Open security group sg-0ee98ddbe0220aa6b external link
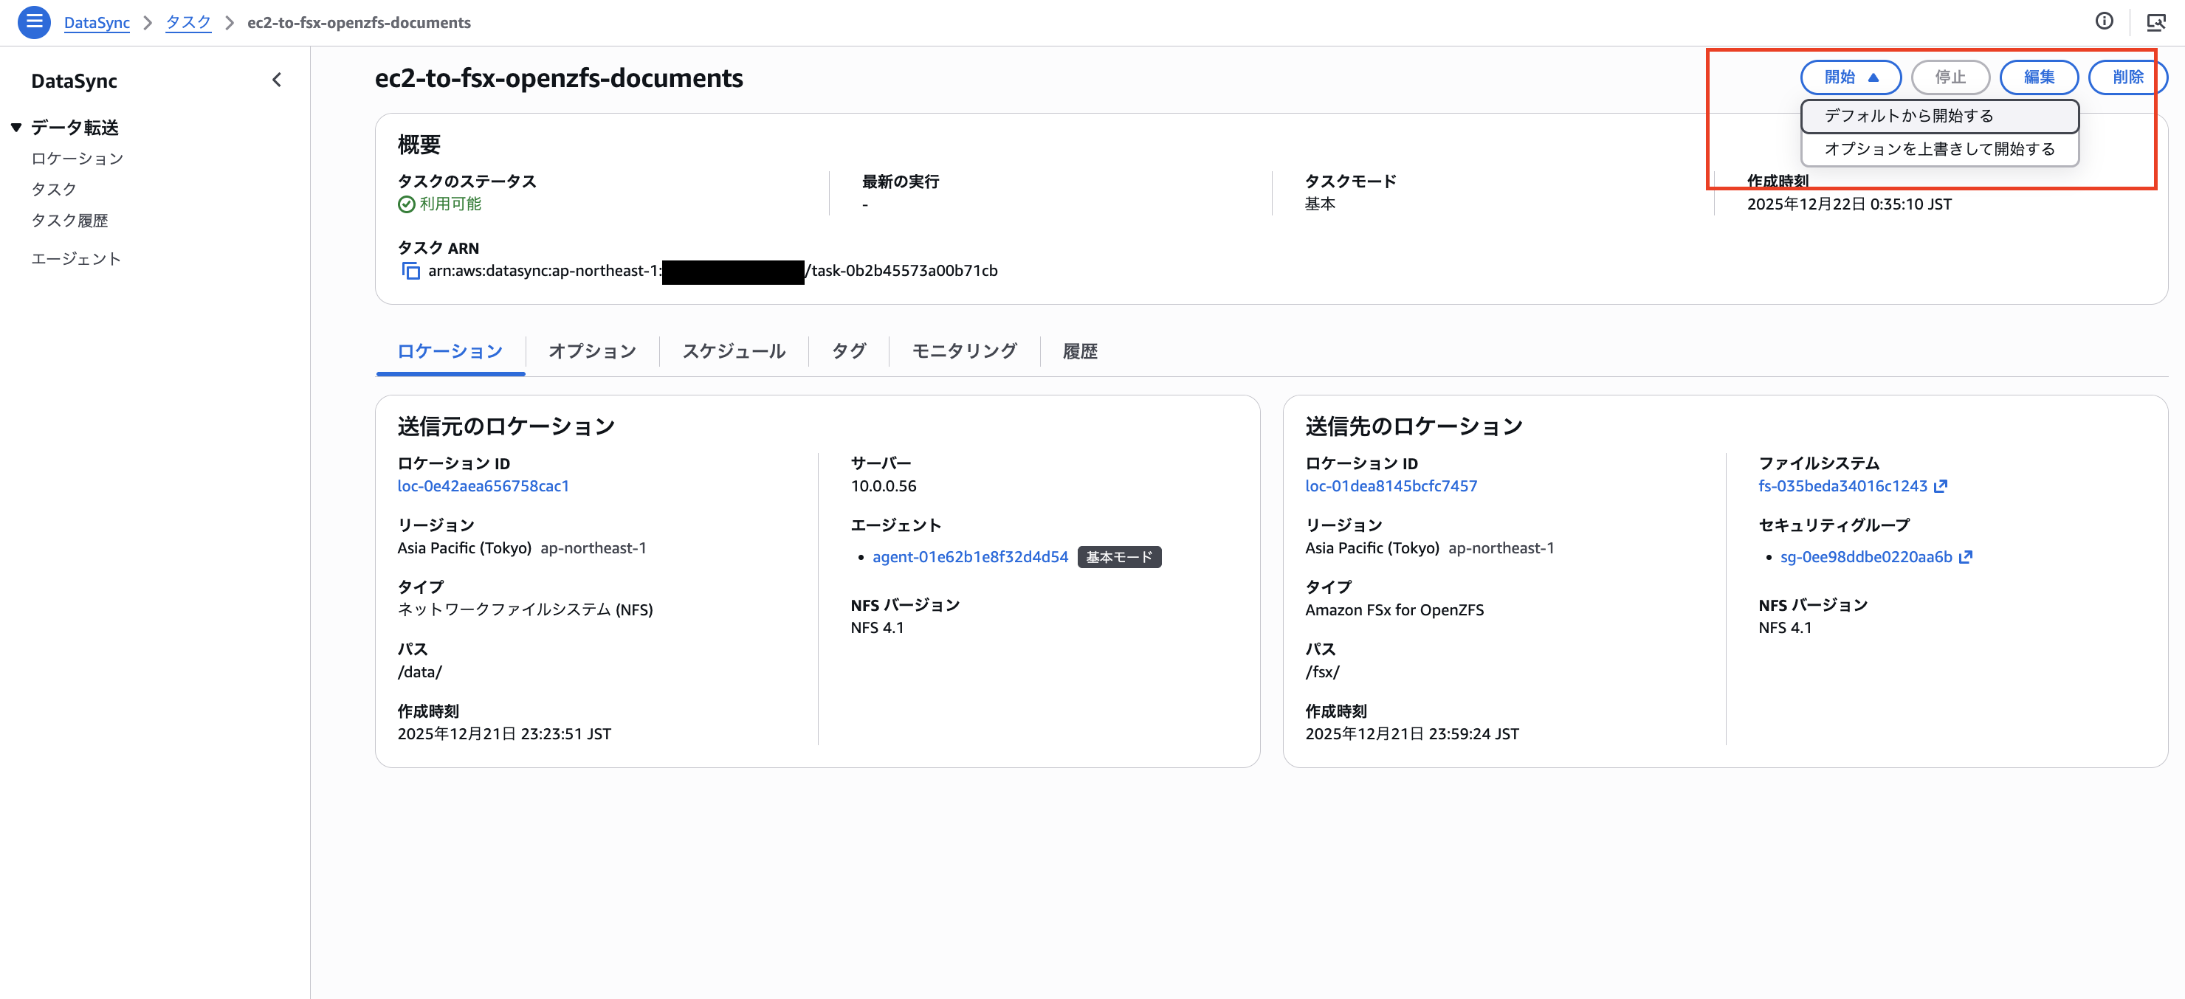The image size is (2185, 999). (1966, 557)
